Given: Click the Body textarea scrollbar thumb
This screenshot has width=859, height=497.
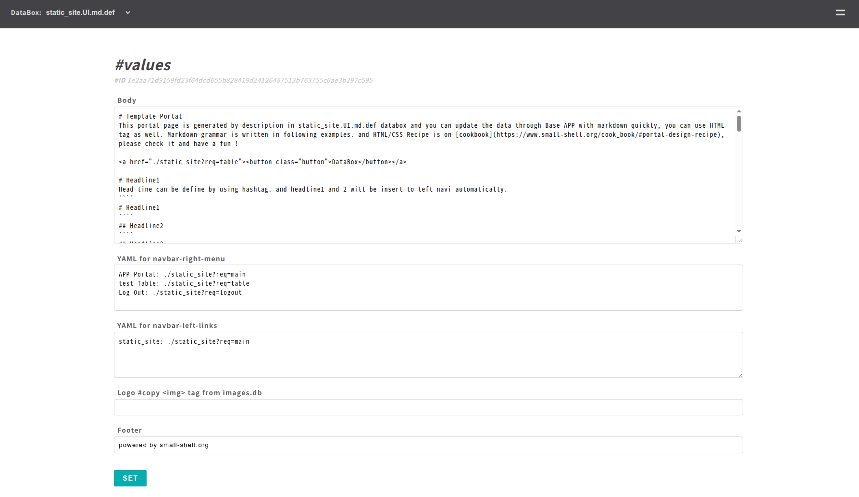Looking at the screenshot, I should tap(739, 123).
